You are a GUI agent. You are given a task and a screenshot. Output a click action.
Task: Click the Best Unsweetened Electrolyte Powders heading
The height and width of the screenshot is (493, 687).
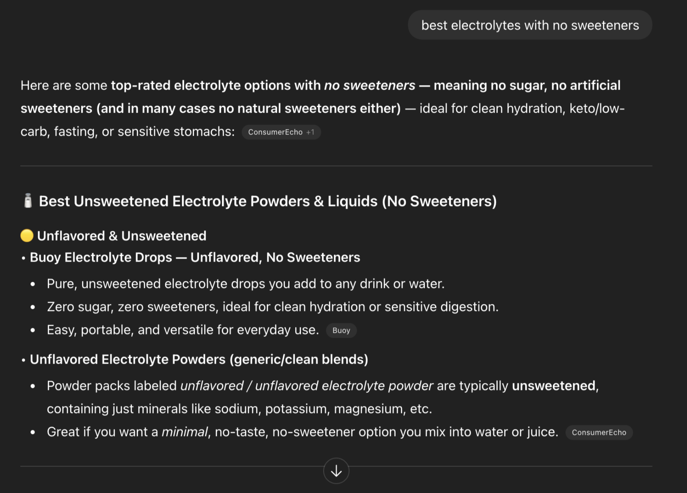pos(268,201)
